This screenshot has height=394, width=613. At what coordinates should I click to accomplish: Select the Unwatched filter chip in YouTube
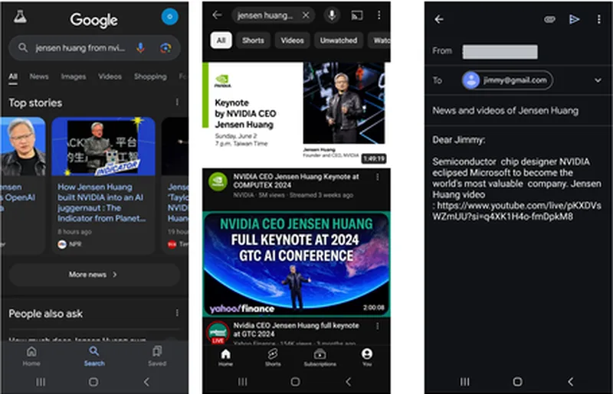tap(338, 41)
